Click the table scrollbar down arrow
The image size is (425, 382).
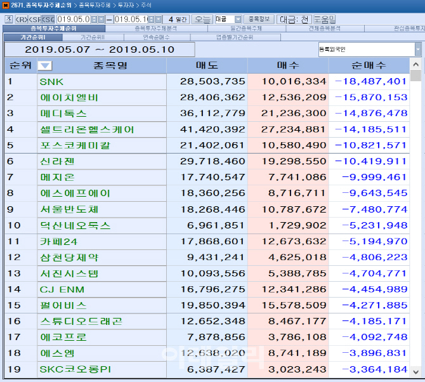415,372
